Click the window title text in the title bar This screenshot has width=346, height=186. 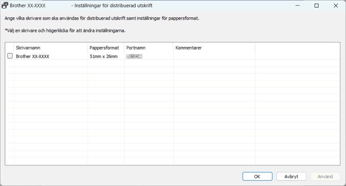(111, 6)
